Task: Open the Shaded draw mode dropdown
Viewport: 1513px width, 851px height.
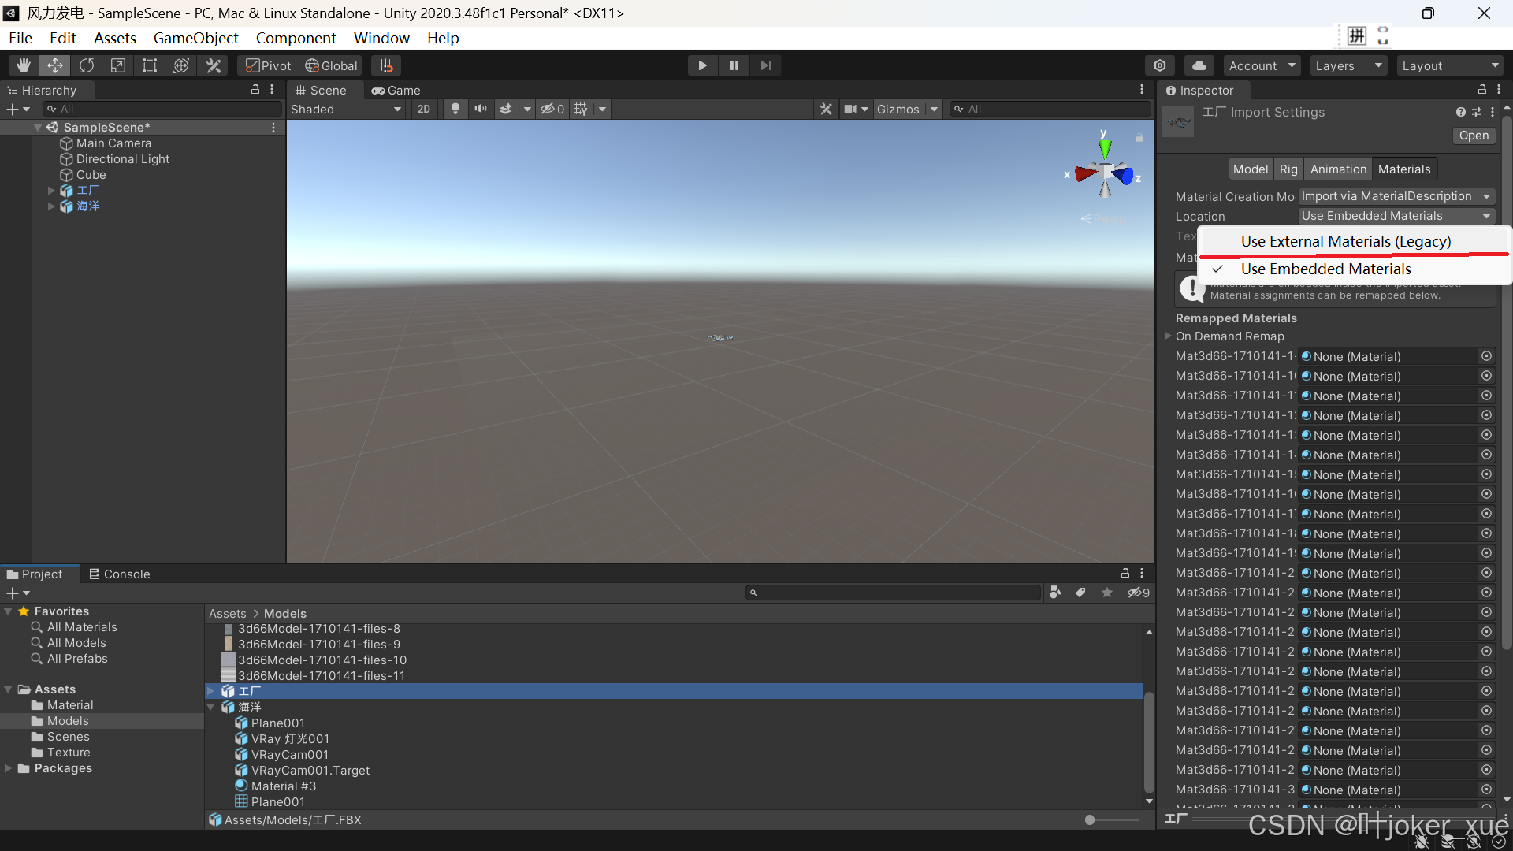Action: (344, 109)
